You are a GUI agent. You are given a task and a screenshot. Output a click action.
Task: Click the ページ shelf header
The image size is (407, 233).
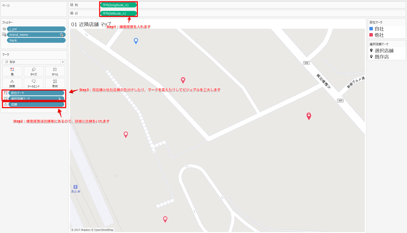[6, 5]
